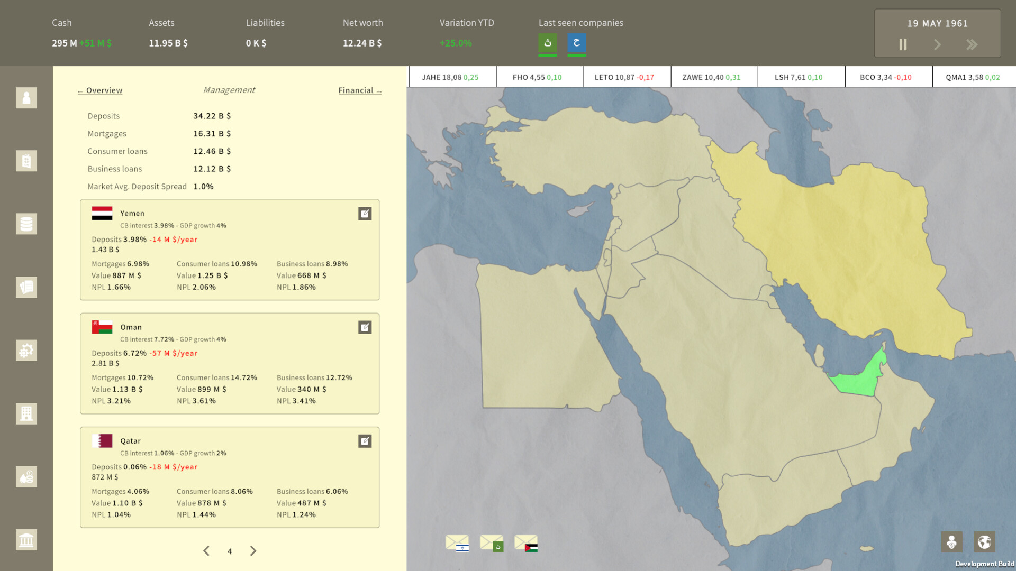Open the envelope message with Jordanian flag
The width and height of the screenshot is (1016, 571).
[525, 543]
